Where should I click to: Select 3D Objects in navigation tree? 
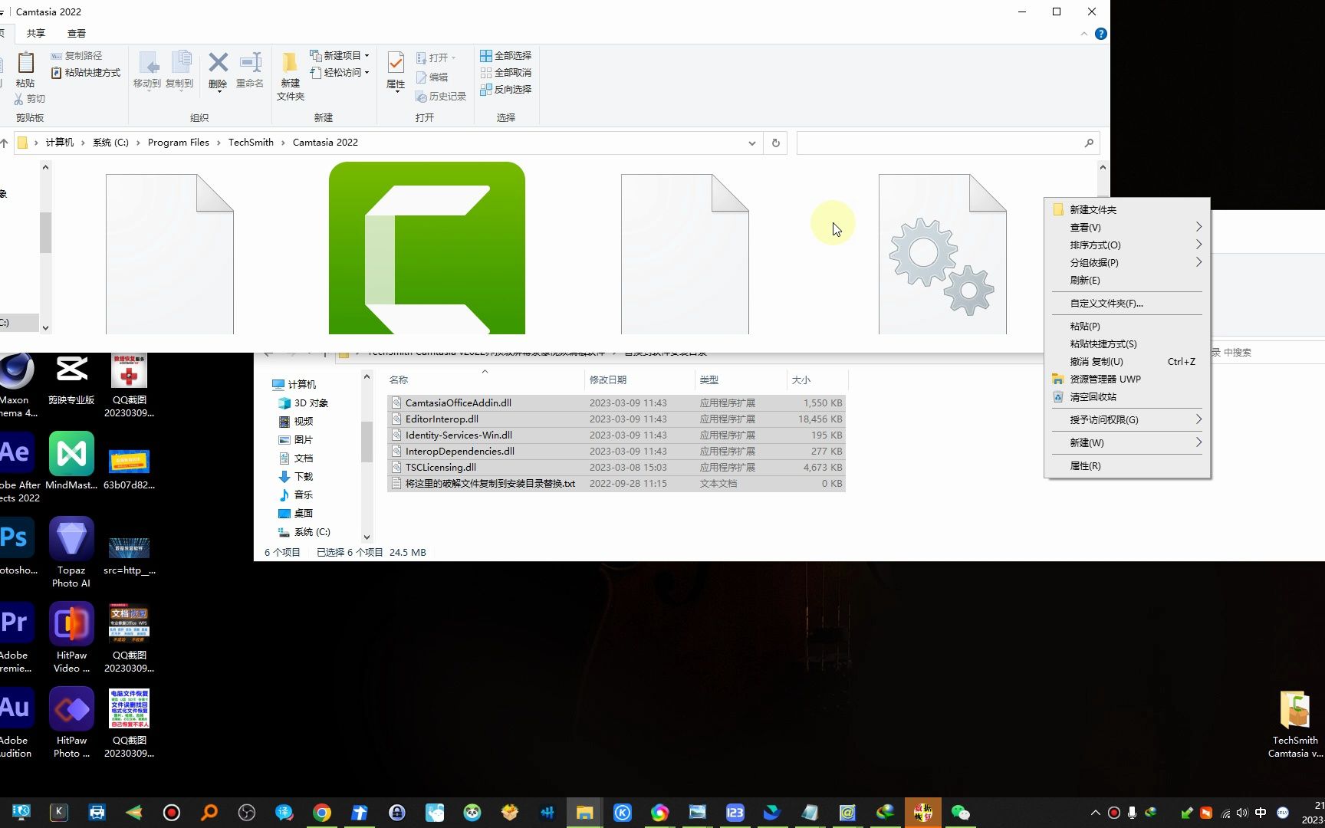[x=304, y=403]
